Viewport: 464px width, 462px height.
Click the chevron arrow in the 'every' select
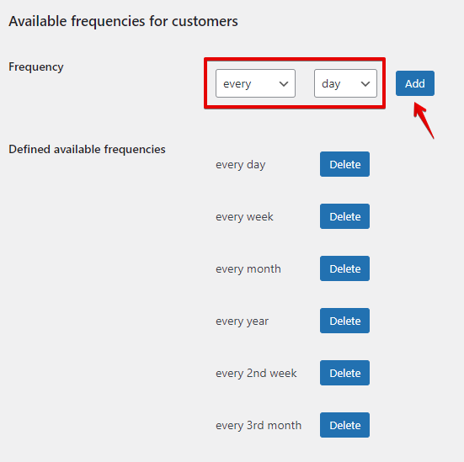(284, 84)
